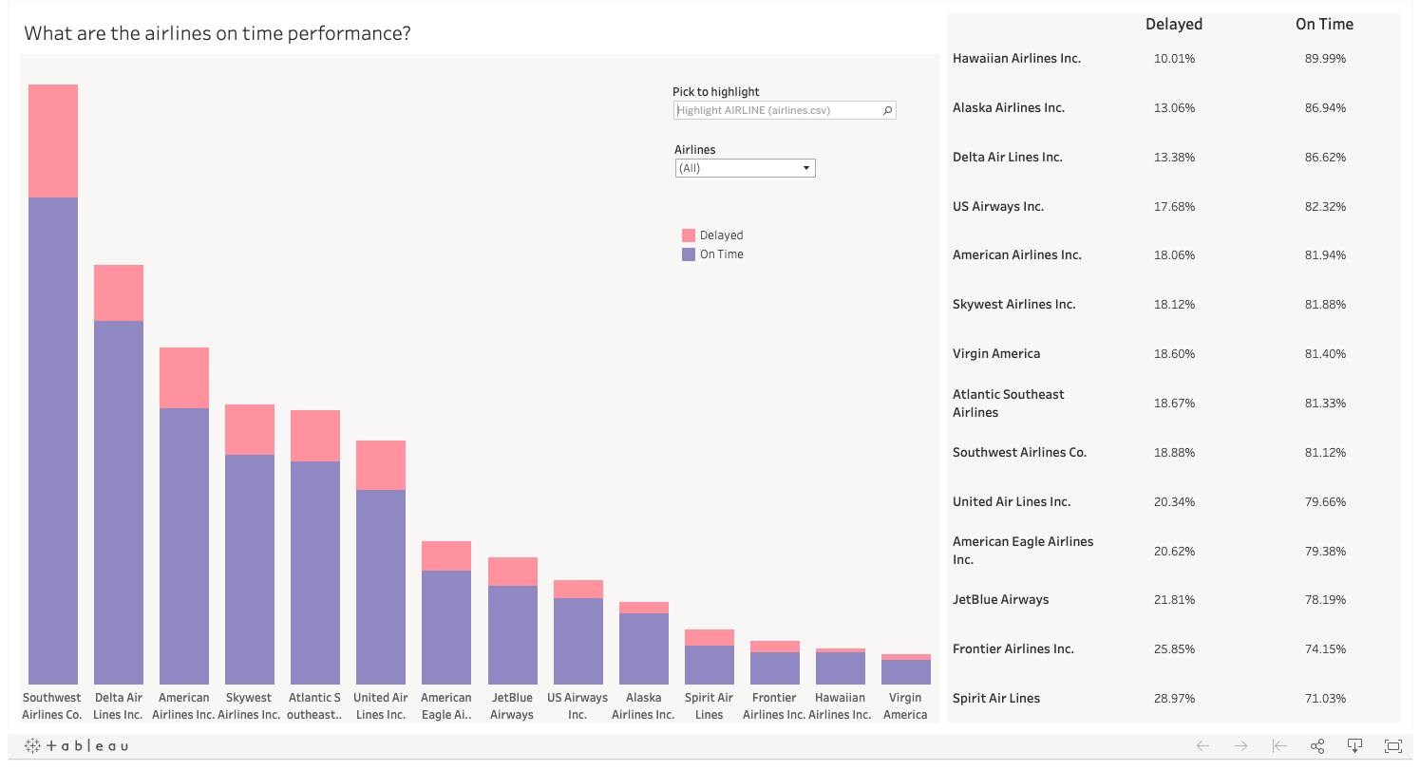The width and height of the screenshot is (1420, 770).
Task: Select United Air Lines Inc. table row label
Action: (1012, 502)
